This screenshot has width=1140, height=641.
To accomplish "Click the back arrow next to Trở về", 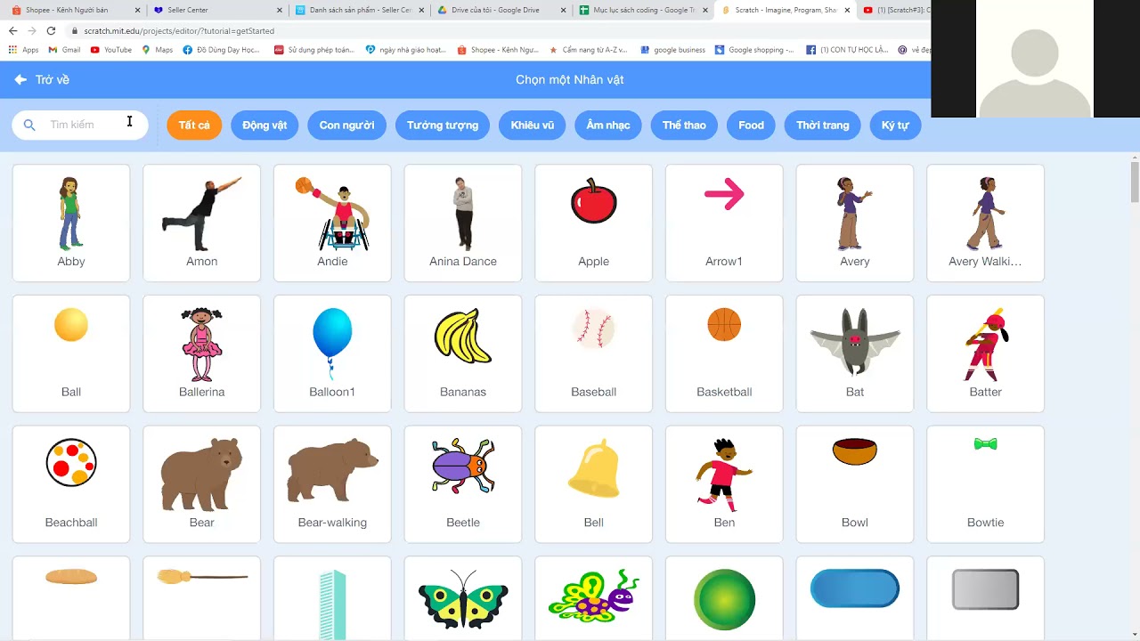I will [20, 79].
